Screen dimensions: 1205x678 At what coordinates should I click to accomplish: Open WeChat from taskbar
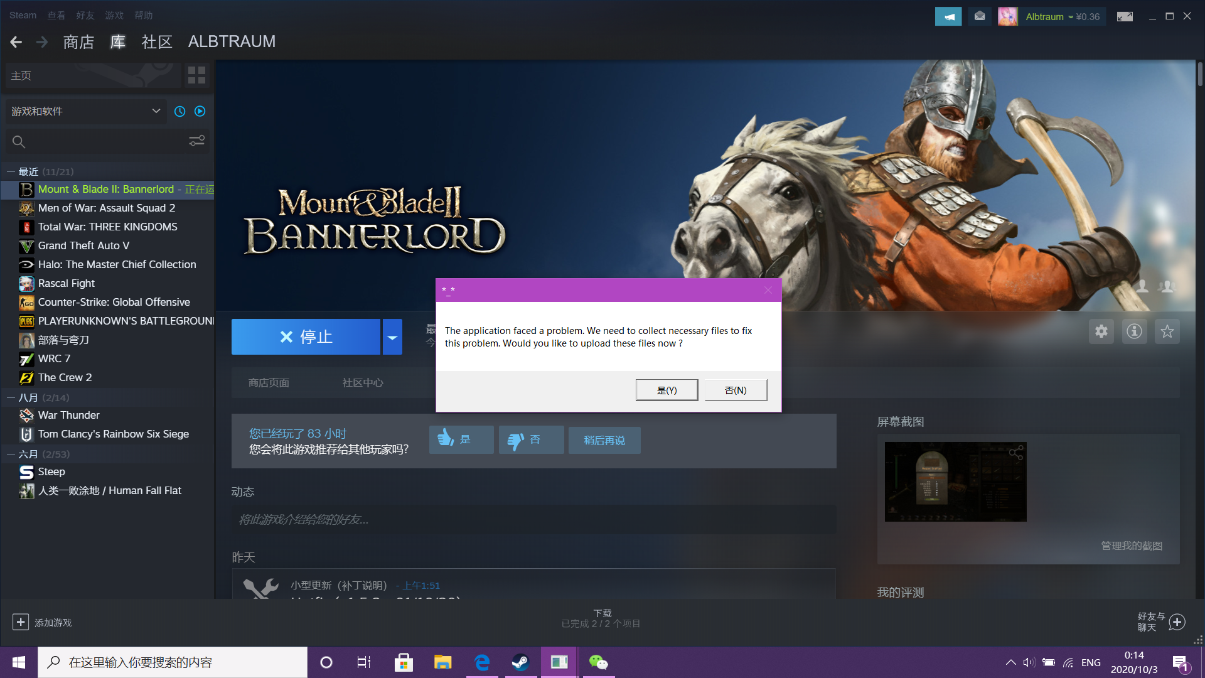click(598, 662)
